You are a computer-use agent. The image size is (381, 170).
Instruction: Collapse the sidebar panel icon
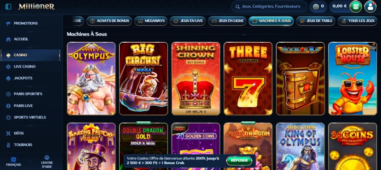point(8,7)
